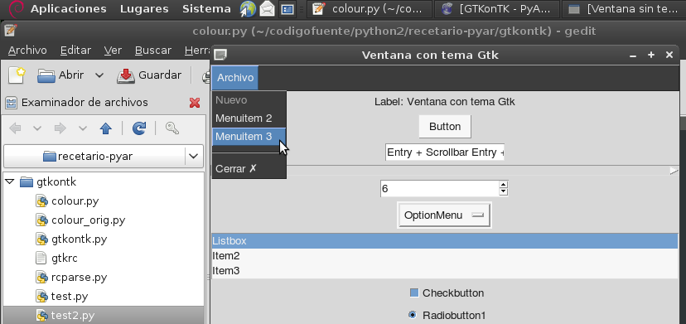The image size is (686, 324).
Task: Select gtkontk.py in the file tree
Action: [79, 239]
